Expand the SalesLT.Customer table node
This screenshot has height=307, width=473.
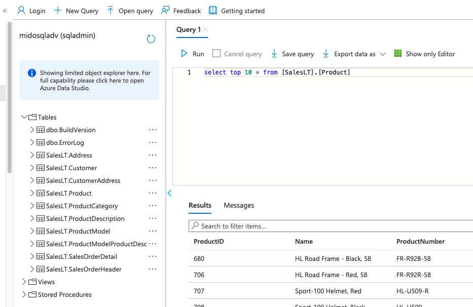pos(32,168)
